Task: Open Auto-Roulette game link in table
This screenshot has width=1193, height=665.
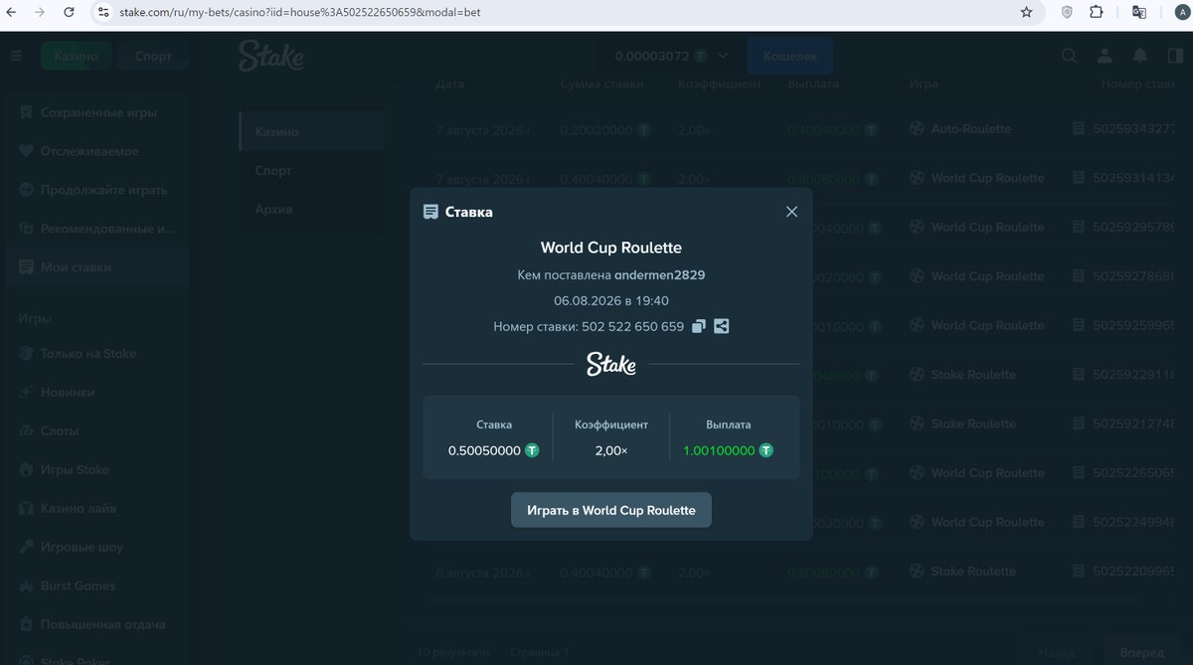Action: (961, 129)
